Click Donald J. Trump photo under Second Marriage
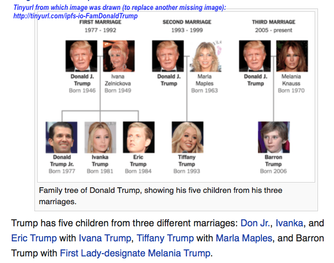The image size is (334, 263). tap(168, 56)
